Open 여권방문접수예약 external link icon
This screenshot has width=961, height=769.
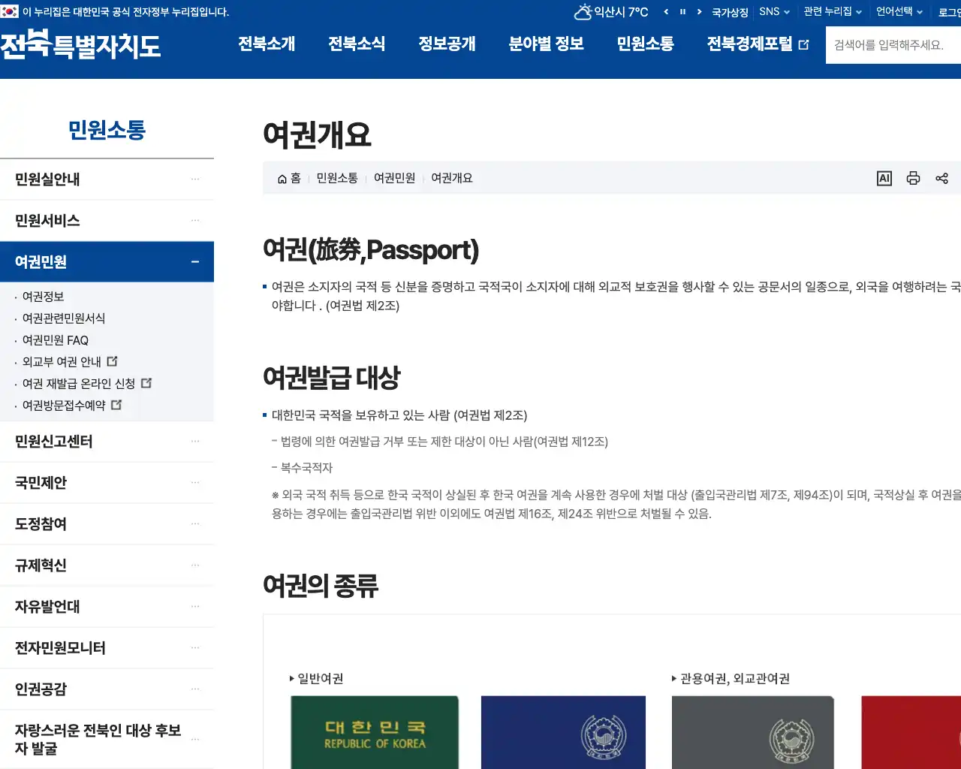pyautogui.click(x=116, y=405)
